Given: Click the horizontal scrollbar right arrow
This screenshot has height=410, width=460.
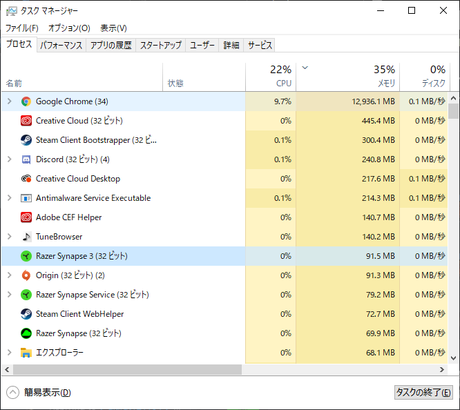Looking at the screenshot, I should point(442,370).
